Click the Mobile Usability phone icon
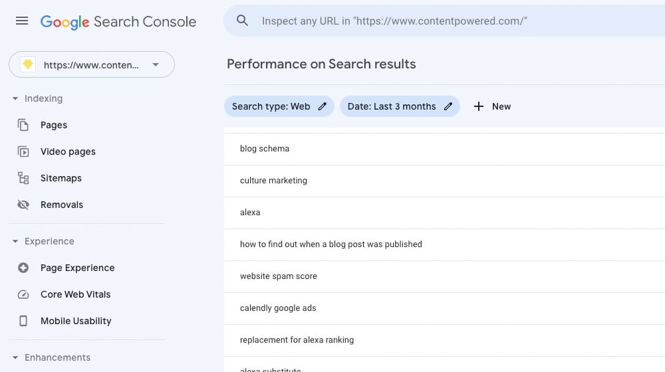Image resolution: width=665 pixels, height=372 pixels. [x=23, y=321]
